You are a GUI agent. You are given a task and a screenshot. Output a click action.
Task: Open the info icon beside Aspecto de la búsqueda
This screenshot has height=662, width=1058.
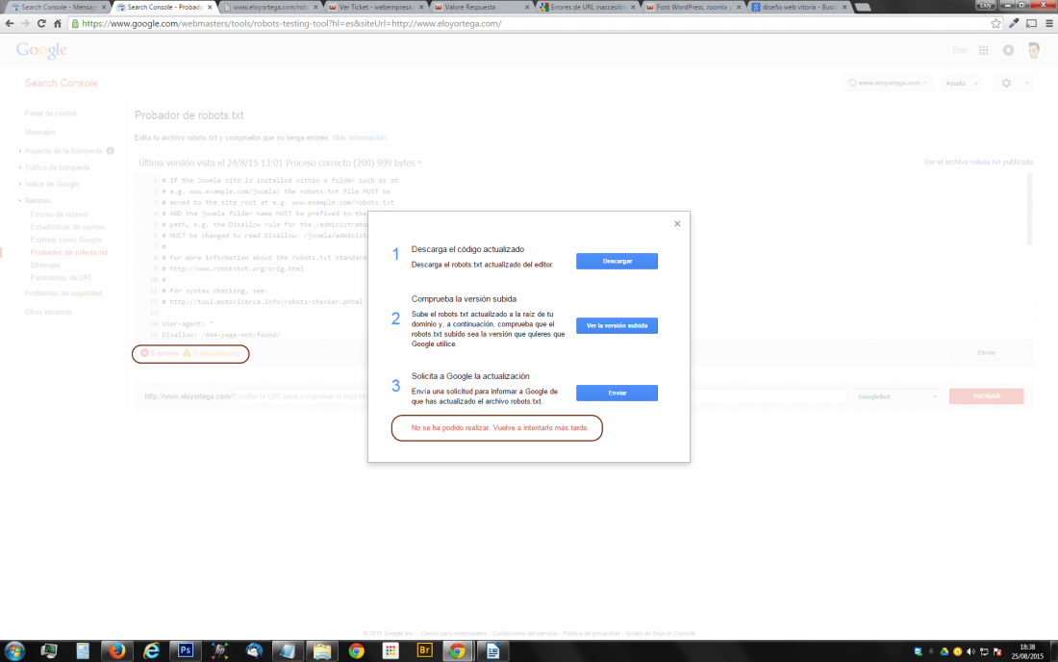point(110,151)
